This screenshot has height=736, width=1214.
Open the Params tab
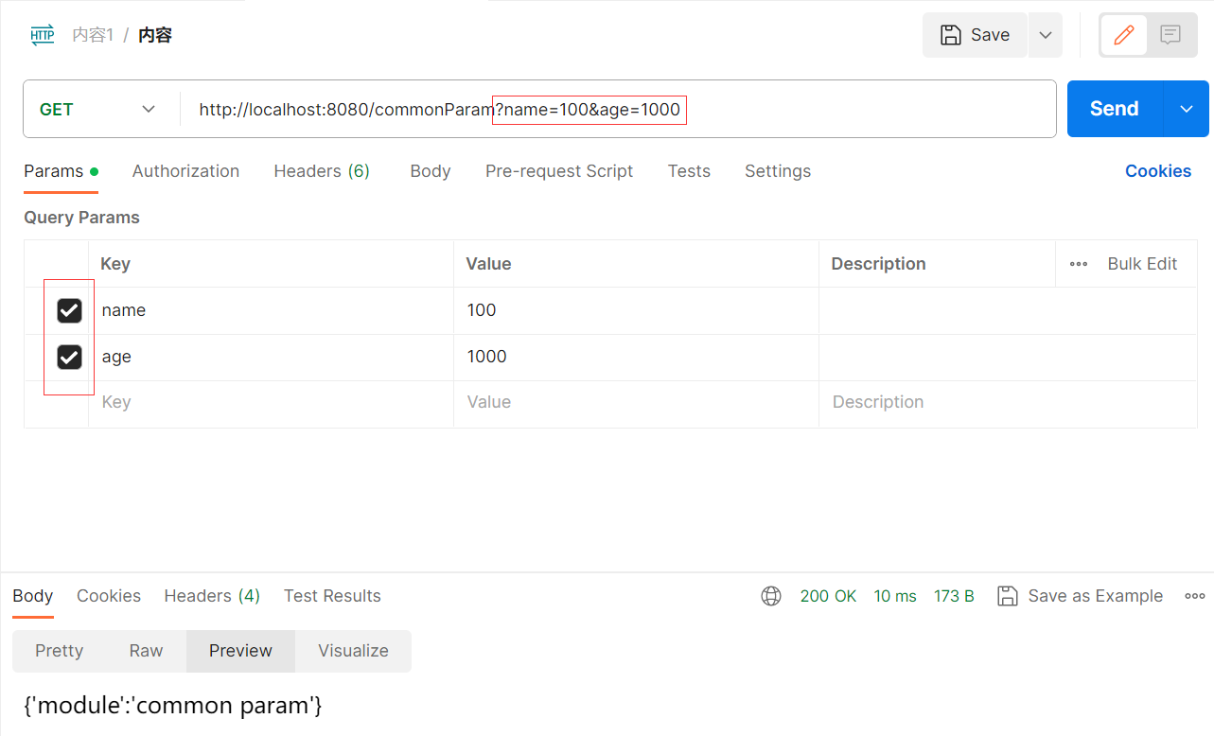point(61,171)
